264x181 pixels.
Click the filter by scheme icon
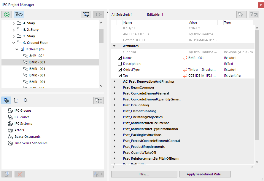241,14
